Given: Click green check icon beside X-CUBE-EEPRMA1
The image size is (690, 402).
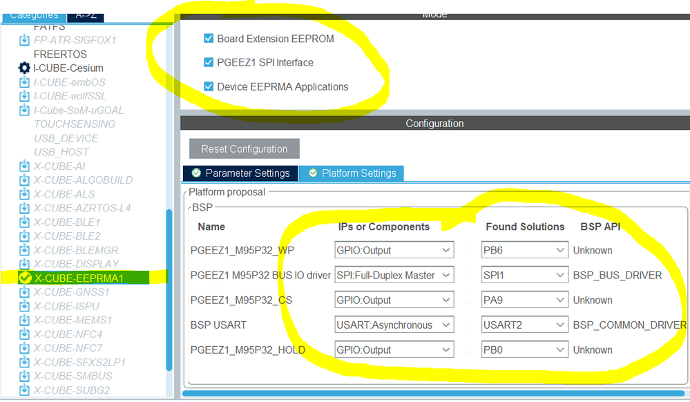Looking at the screenshot, I should (x=25, y=278).
